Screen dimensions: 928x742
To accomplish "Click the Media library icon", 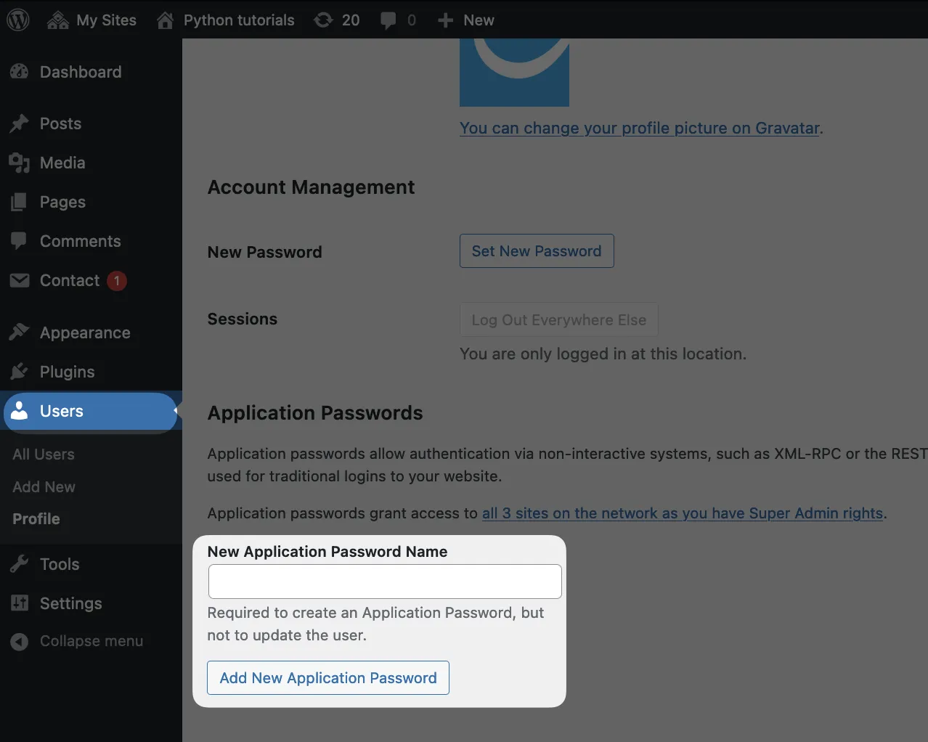I will click(20, 163).
